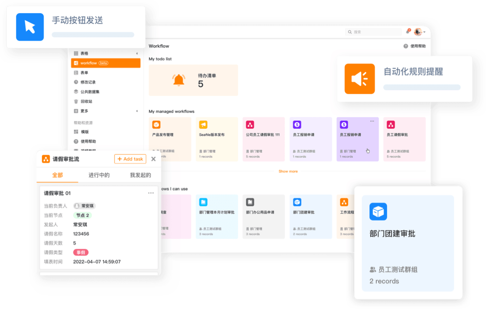This screenshot has height=309, width=486.
Task: Expand the 更多 sidebar section arrow
Action: [137, 111]
